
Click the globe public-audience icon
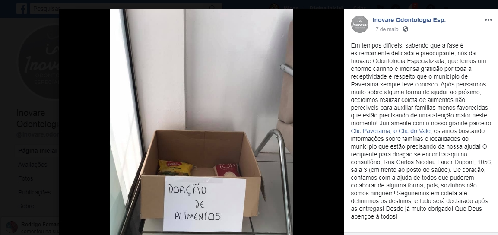tap(406, 29)
